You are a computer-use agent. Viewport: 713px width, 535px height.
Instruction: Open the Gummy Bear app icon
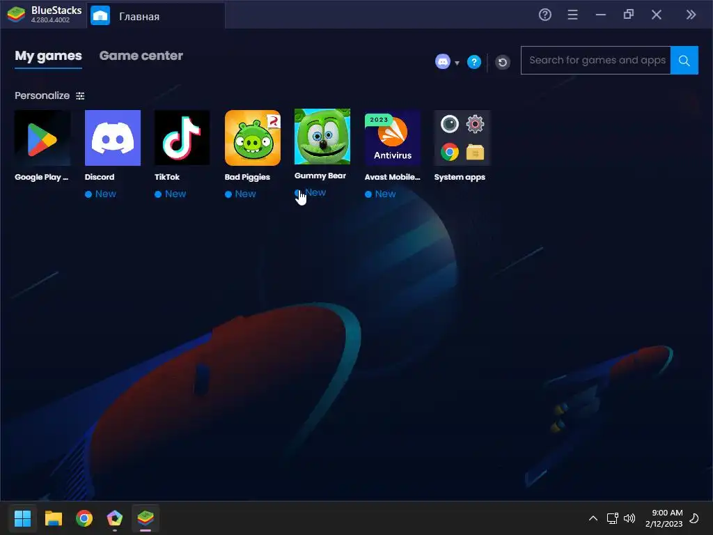(322, 137)
